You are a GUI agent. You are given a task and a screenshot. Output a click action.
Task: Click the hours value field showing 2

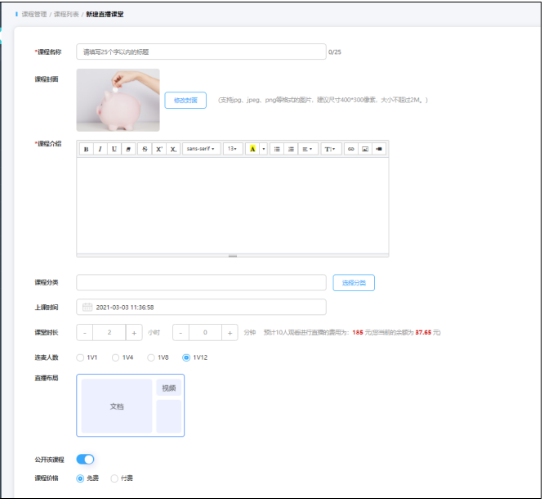click(109, 333)
